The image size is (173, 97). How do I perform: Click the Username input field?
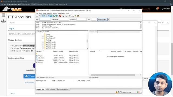[x=64, y=19]
